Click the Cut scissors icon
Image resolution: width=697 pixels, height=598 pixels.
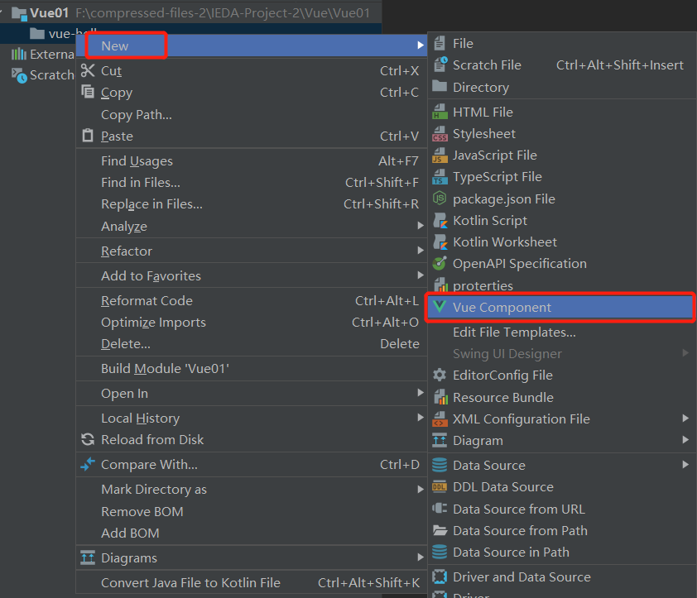88,70
